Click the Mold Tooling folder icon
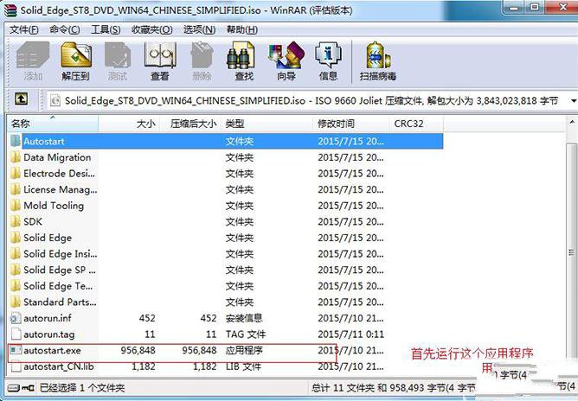Viewport: 578px width, 401px height. (x=16, y=206)
